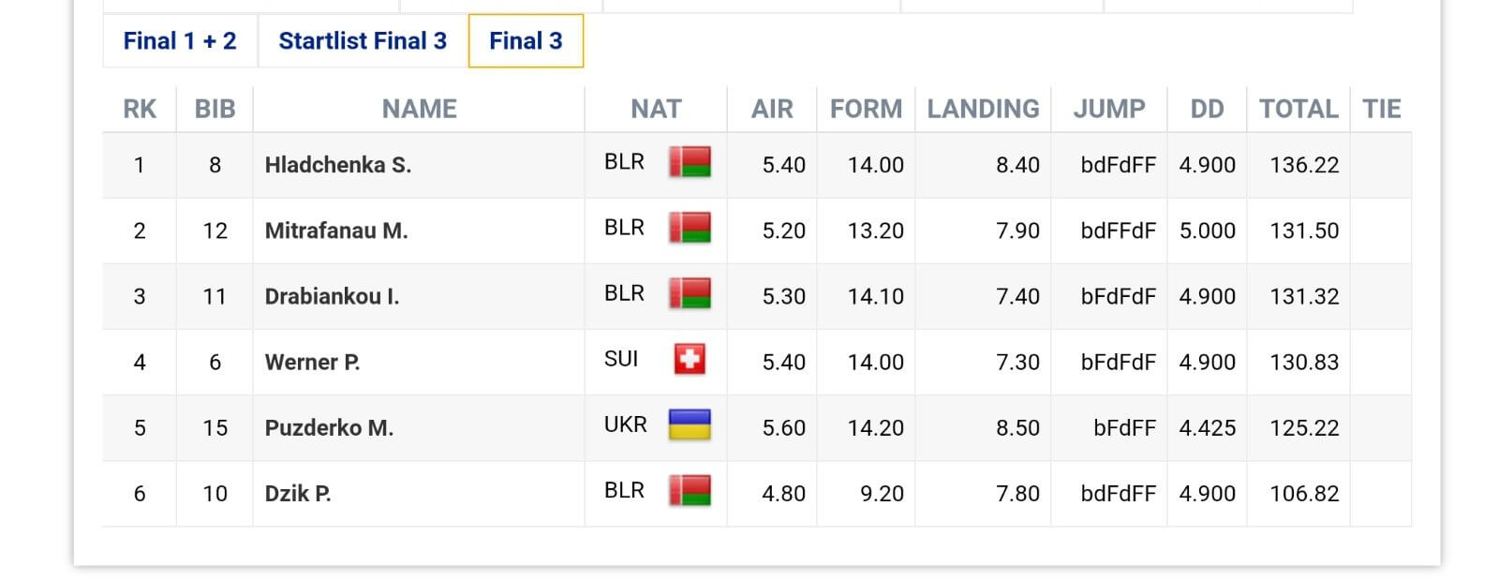
Task: Click the TOTAL column header
Action: [x=1299, y=109]
